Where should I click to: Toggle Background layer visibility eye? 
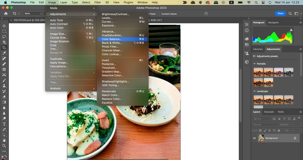click(x=254, y=138)
